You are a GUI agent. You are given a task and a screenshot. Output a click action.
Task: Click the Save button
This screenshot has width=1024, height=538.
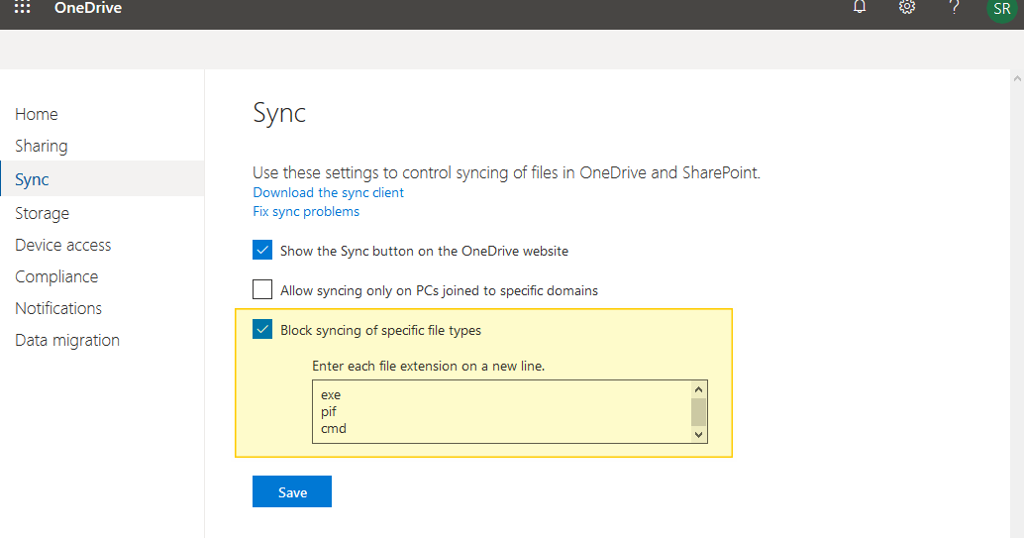click(292, 491)
